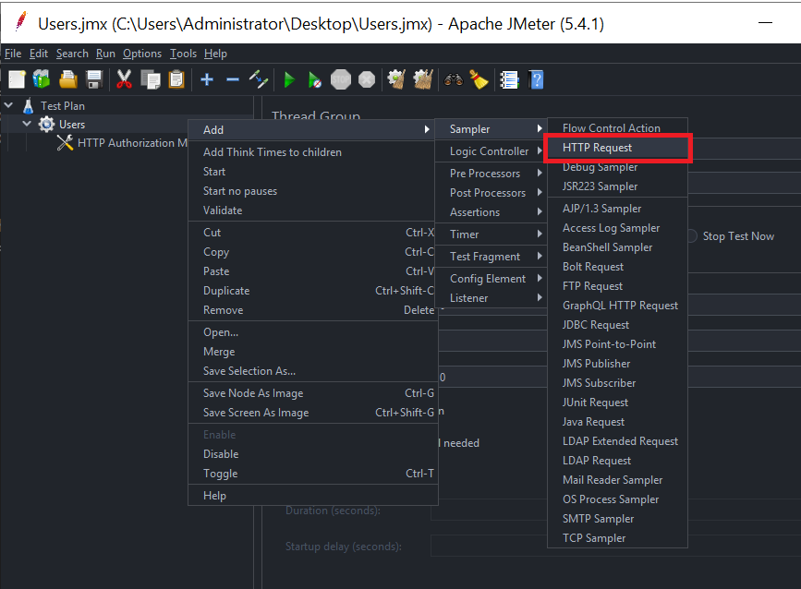This screenshot has width=801, height=589.
Task: Expand the Assertions submenu
Action: pos(491,212)
